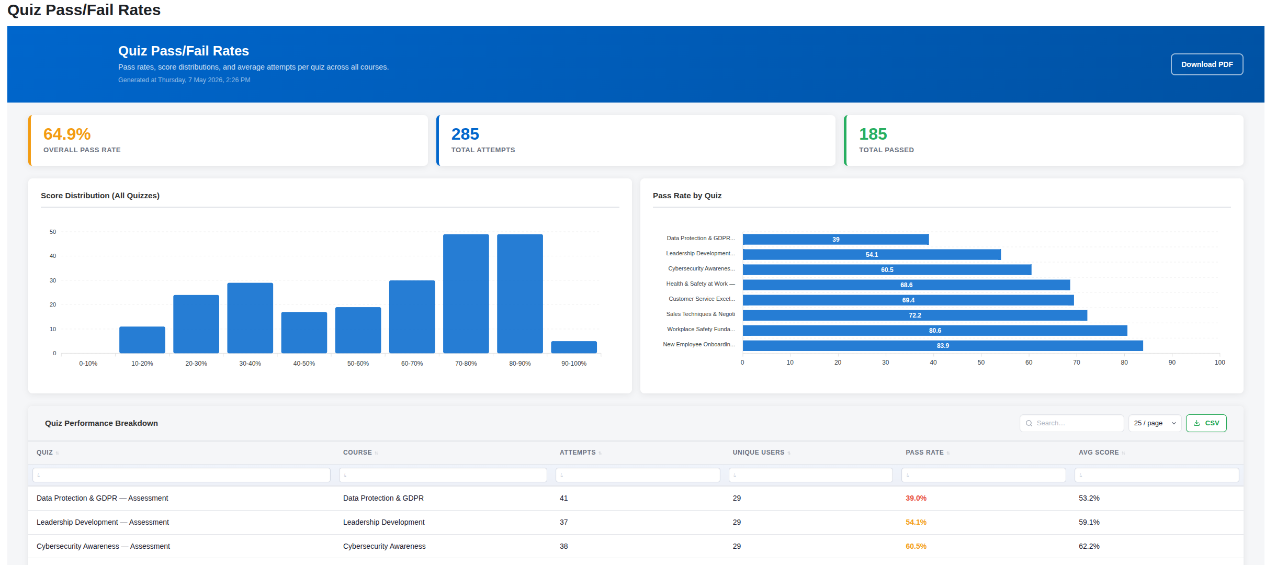Viewport: 1265px width, 565px height.
Task: Sort by the COURSE column sort icon
Action: [x=376, y=453]
